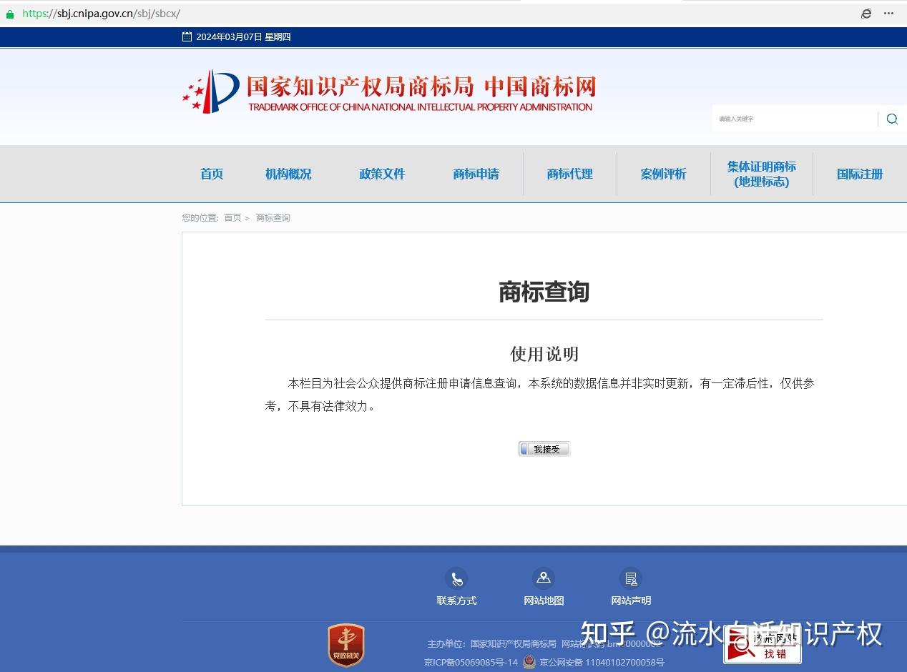Click the IE compatibility mode icon
The width and height of the screenshot is (907, 672).
coord(866,14)
